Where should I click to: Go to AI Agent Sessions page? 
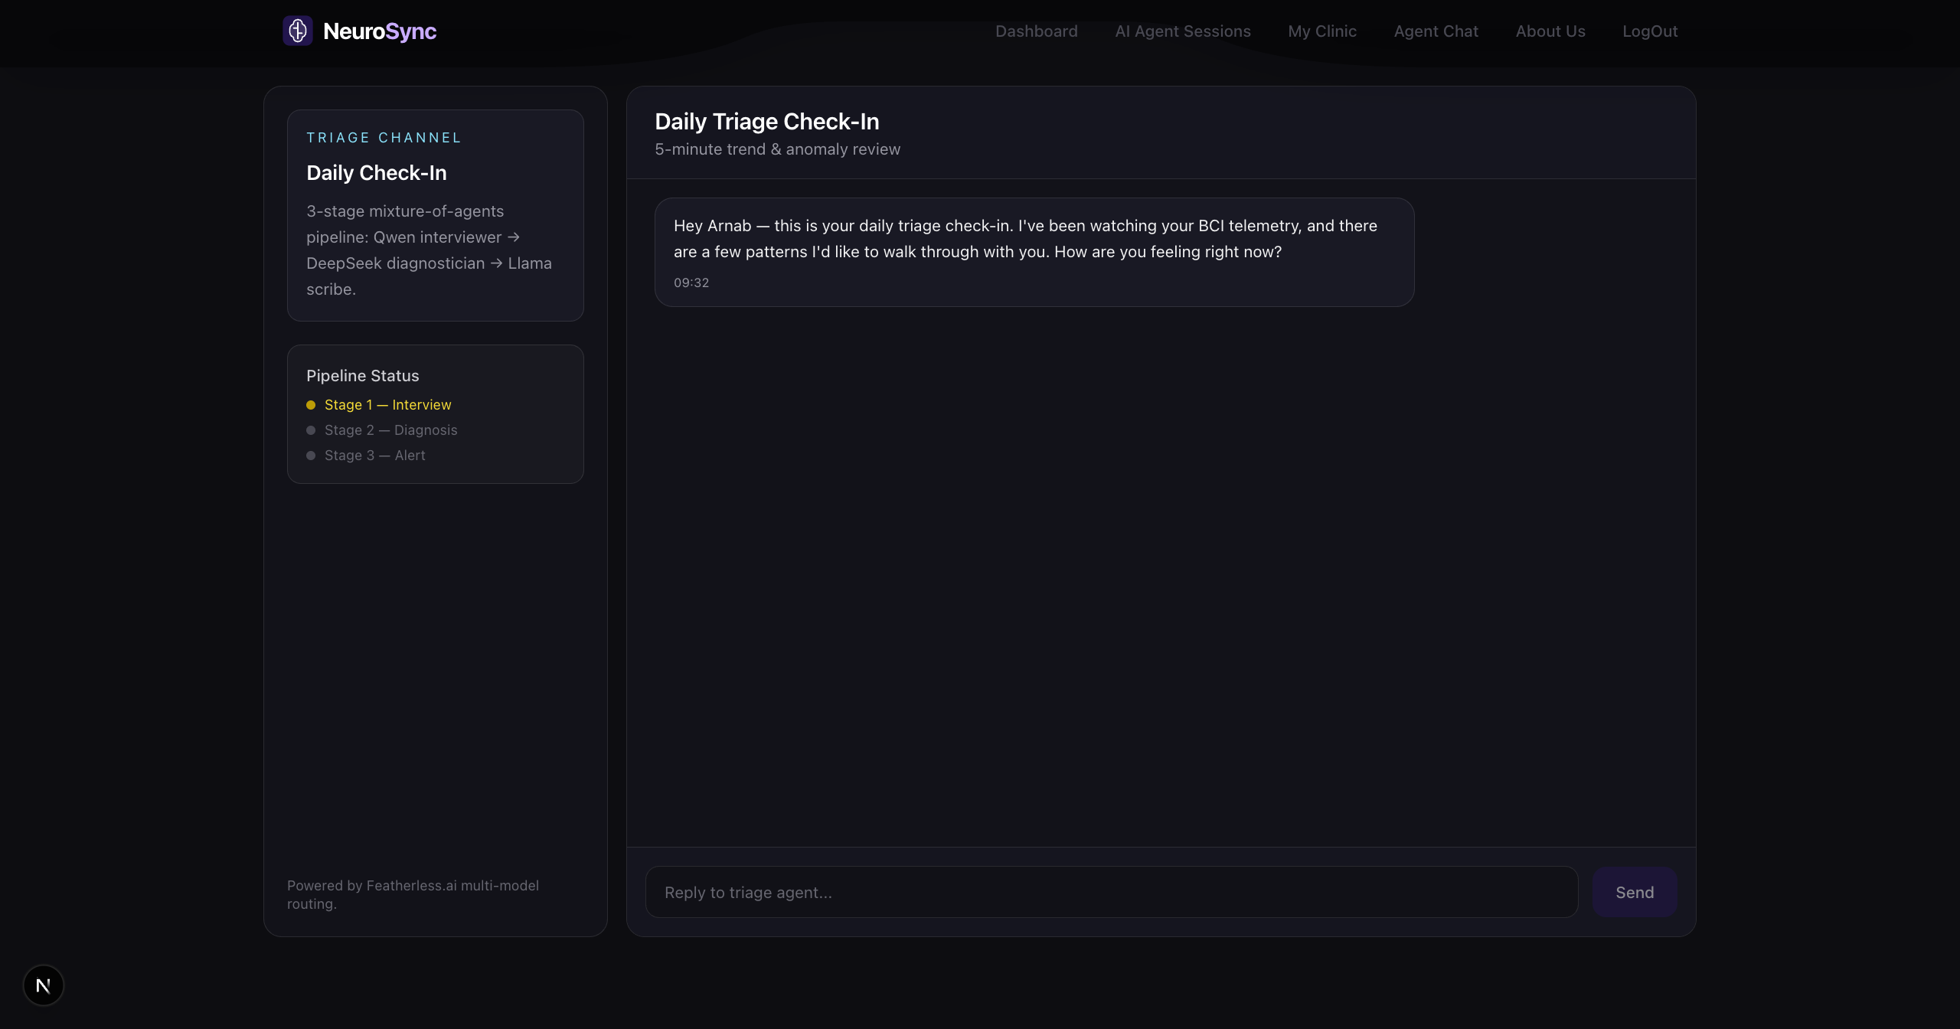[1182, 31]
